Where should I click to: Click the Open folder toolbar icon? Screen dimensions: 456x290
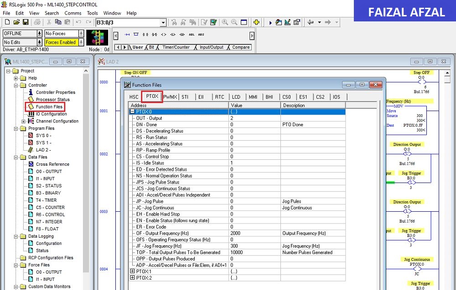pos(16,22)
